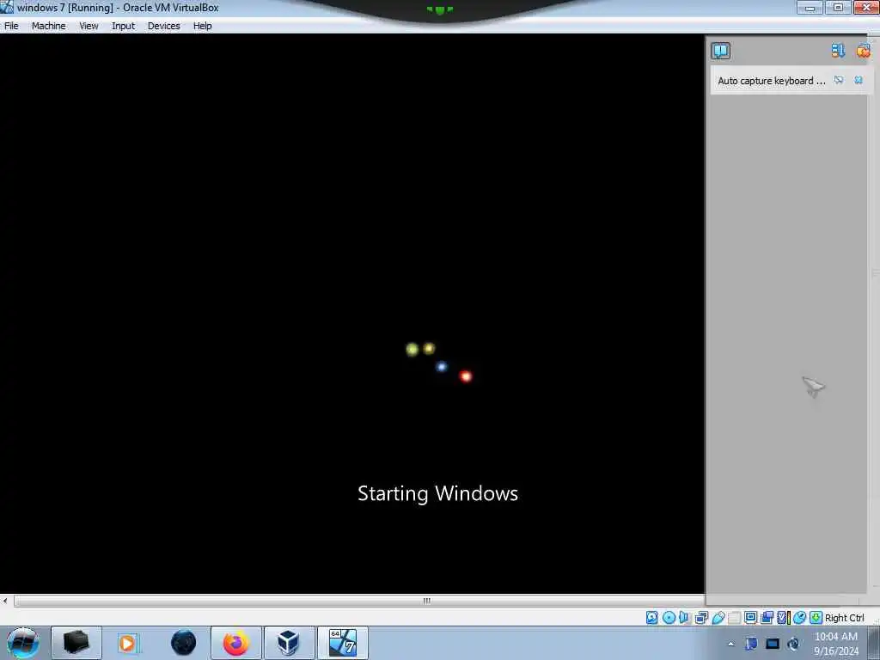Click the don't show again notification icon
Viewport: 880px width, 660px height.
click(839, 80)
